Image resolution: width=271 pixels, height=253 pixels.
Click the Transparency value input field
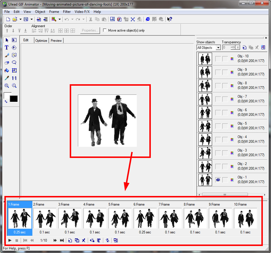pyautogui.click(x=227, y=47)
